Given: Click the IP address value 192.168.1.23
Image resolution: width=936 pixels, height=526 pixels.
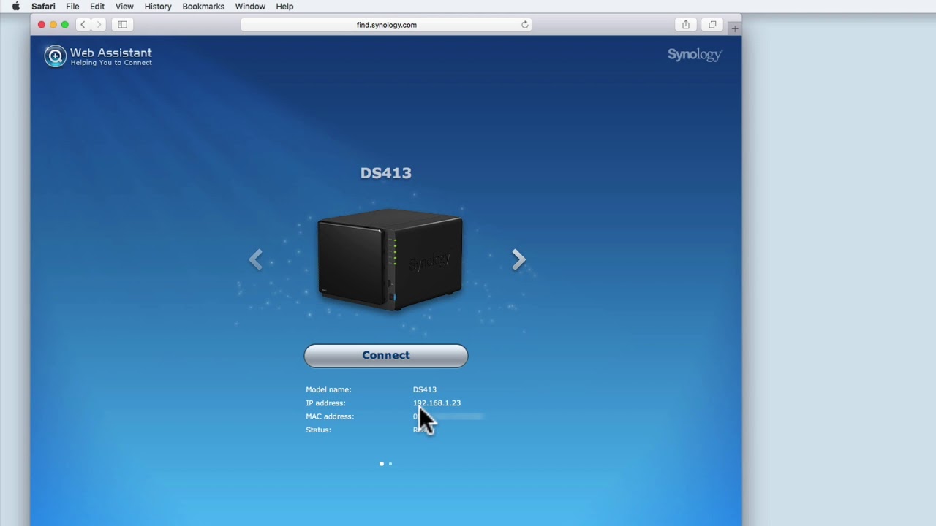Looking at the screenshot, I should click(437, 403).
